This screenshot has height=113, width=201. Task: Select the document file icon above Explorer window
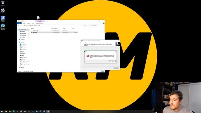(38, 18)
